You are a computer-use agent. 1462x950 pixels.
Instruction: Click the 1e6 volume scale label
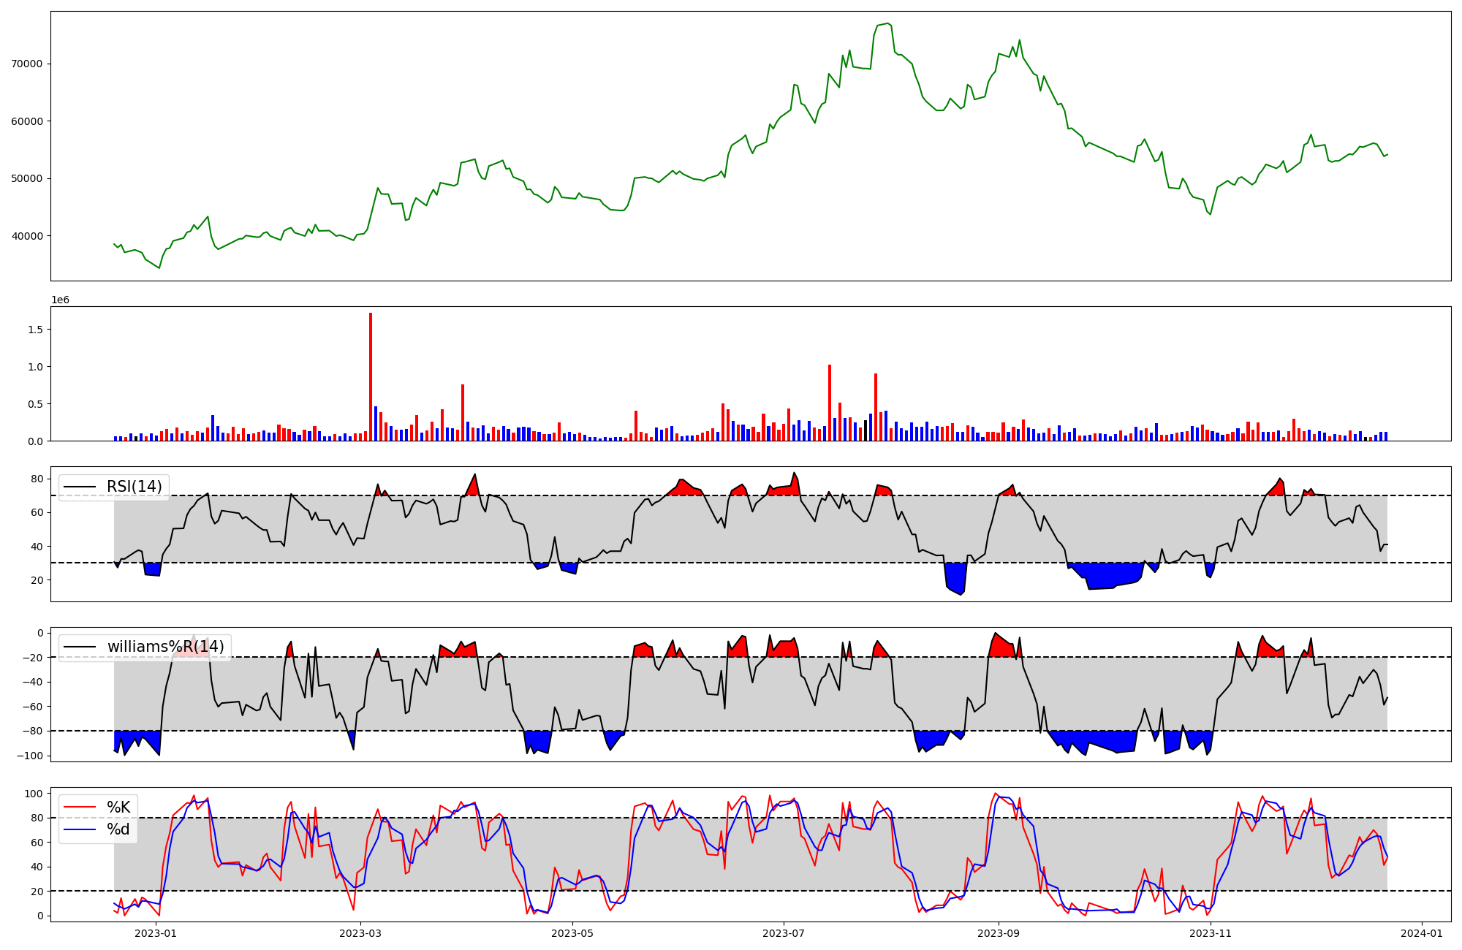coord(60,300)
